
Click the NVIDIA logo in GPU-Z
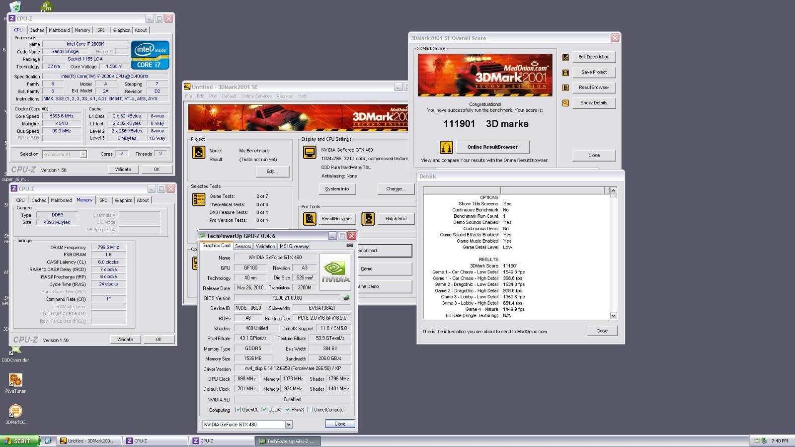335,271
